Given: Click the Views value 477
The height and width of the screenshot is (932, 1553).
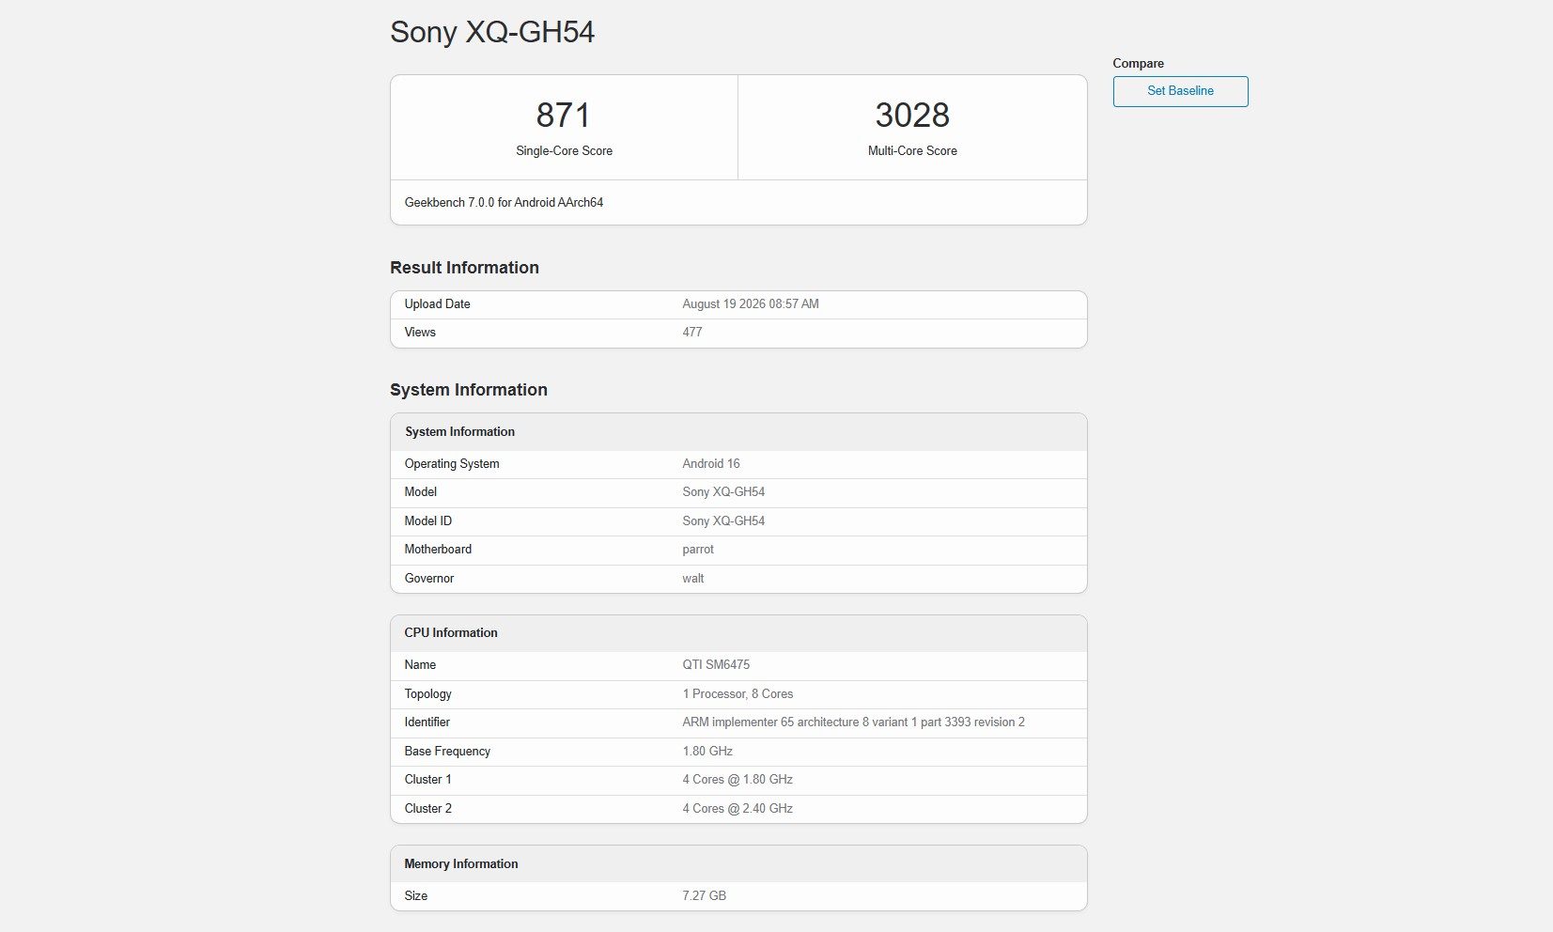Looking at the screenshot, I should point(692,333).
